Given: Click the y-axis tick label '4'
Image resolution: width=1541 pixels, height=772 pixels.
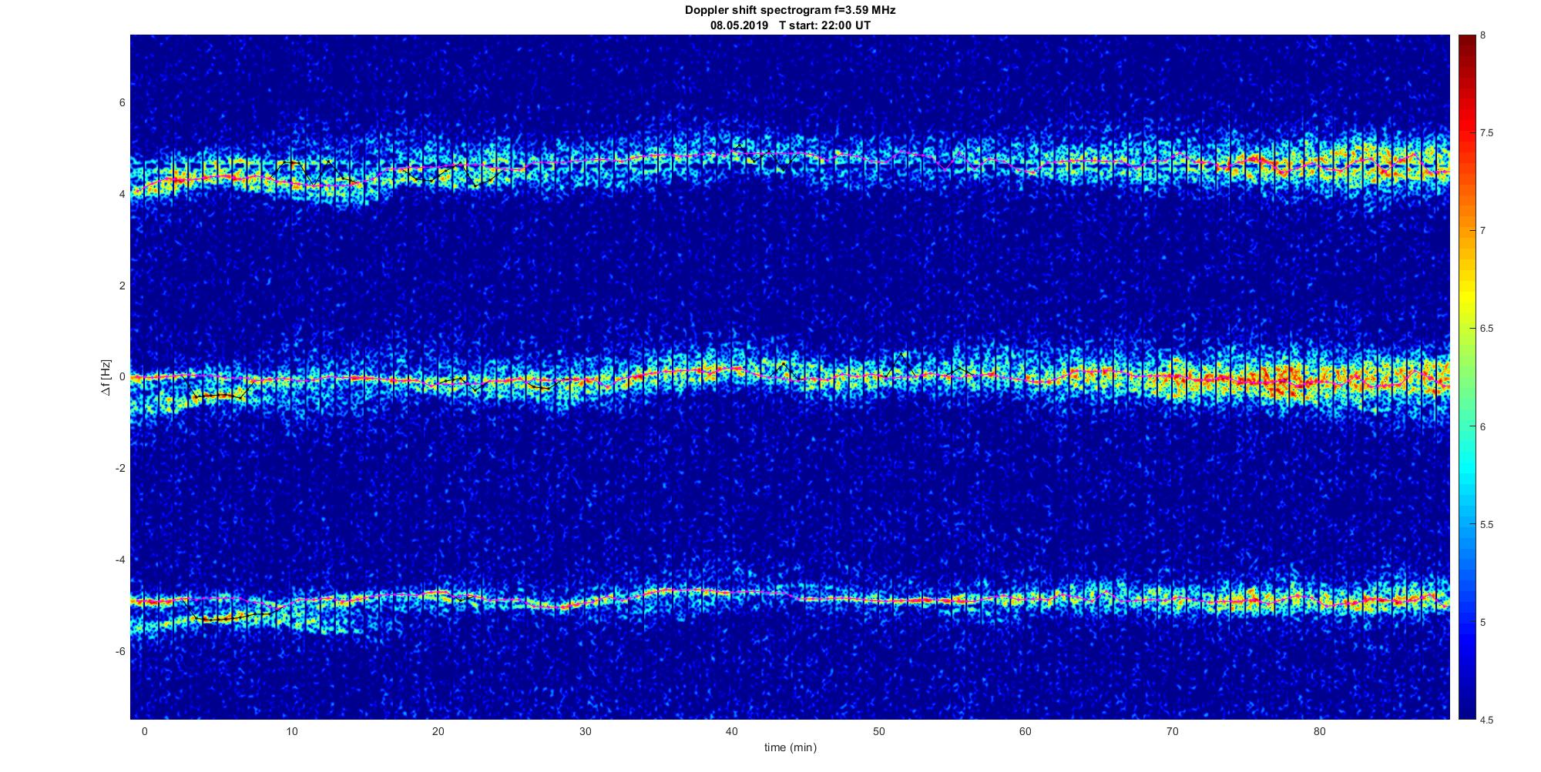Looking at the screenshot, I should click(122, 195).
